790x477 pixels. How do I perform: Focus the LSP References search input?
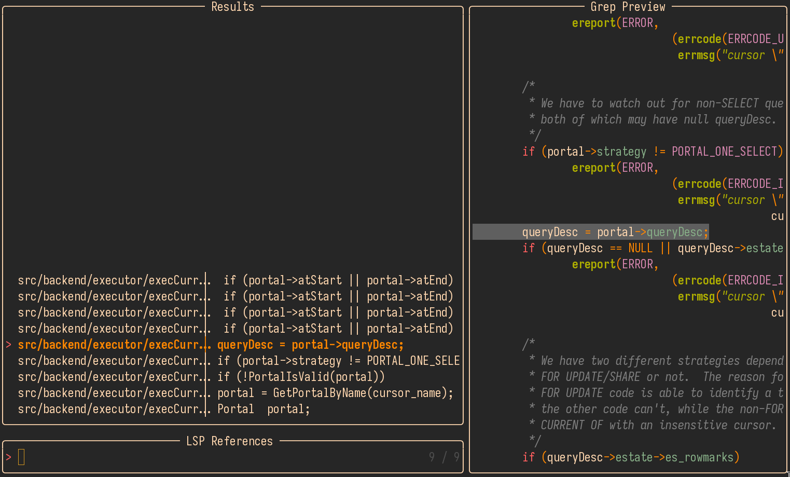click(207, 457)
